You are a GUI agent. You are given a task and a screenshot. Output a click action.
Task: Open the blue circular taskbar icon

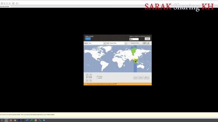click(x=44, y=120)
